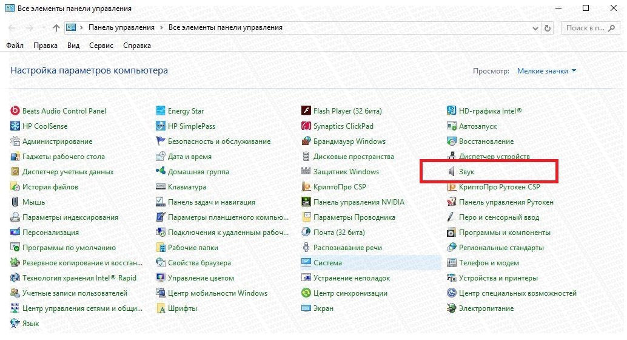Click the Дата и время clock icon
This screenshot has width=627, height=340.
click(x=160, y=157)
